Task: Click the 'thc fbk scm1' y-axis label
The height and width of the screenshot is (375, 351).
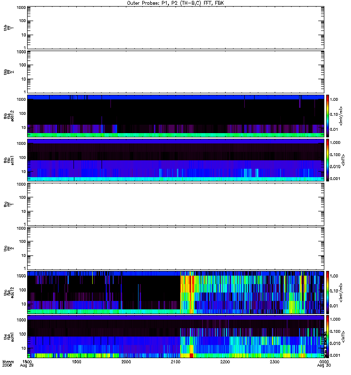Action: pyautogui.click(x=9, y=337)
